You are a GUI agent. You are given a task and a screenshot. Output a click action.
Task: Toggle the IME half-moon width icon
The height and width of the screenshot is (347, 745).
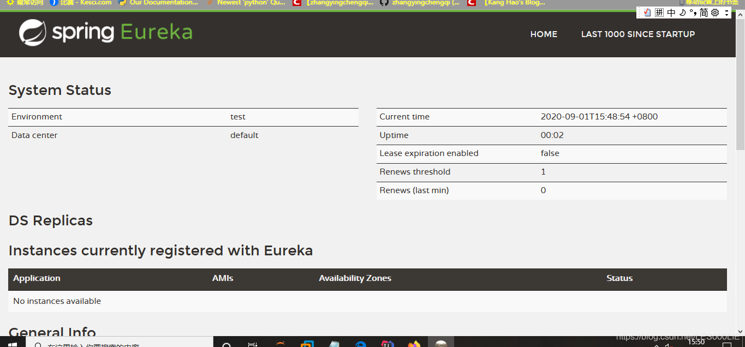tap(682, 13)
